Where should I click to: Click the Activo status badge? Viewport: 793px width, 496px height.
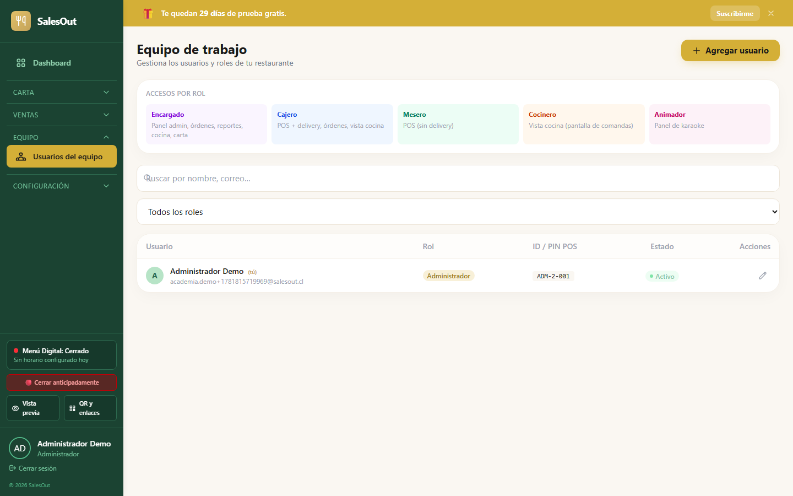click(662, 276)
